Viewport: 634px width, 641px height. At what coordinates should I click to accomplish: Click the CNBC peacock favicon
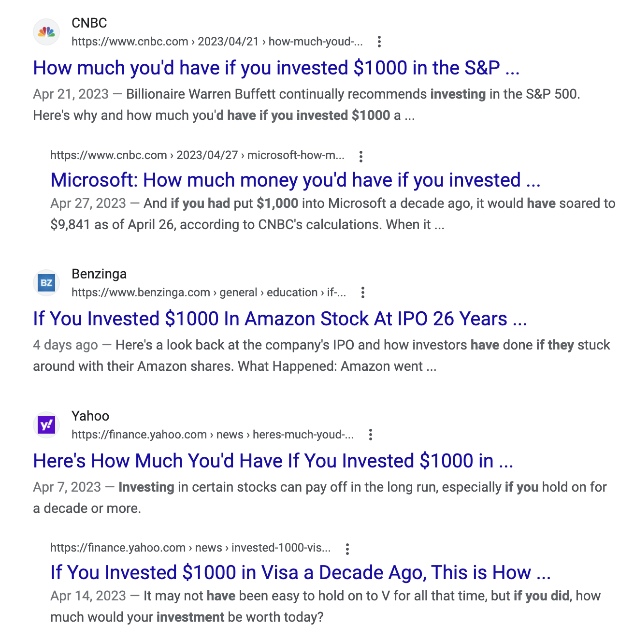point(46,32)
